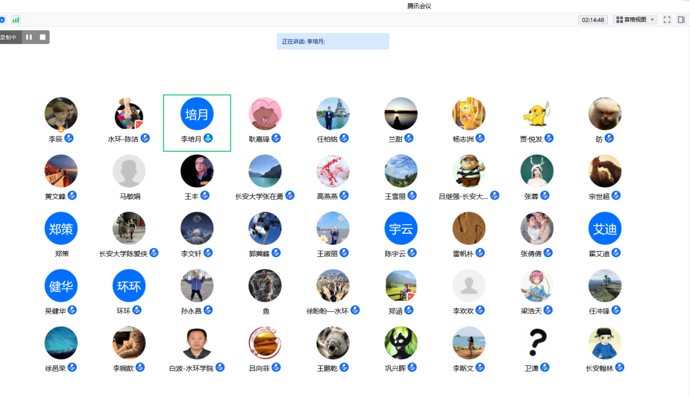Click the muted mic icon next to 白波-水环学院
The image size is (690, 397).
coord(220,368)
